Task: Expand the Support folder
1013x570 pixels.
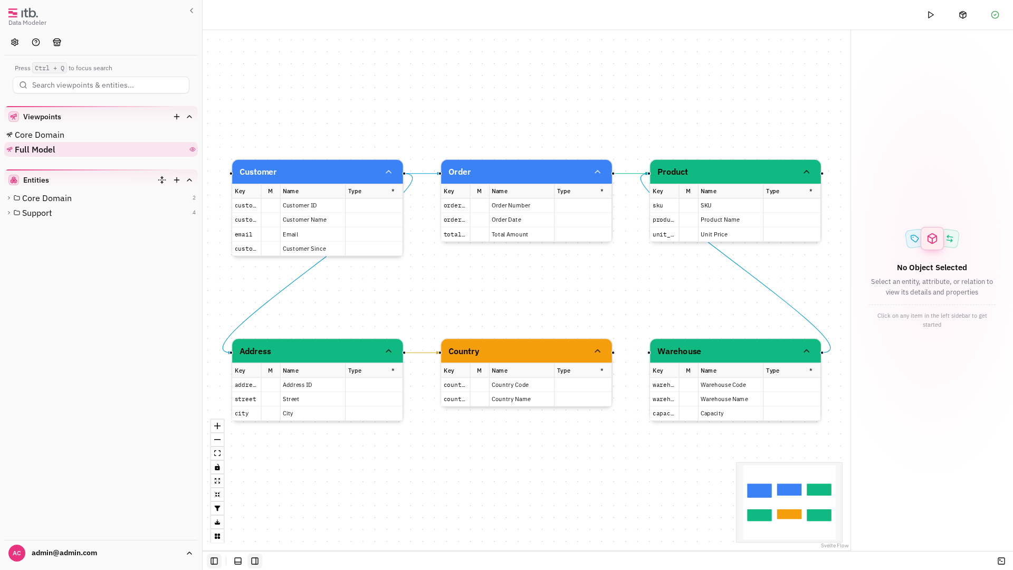Action: 8,213
